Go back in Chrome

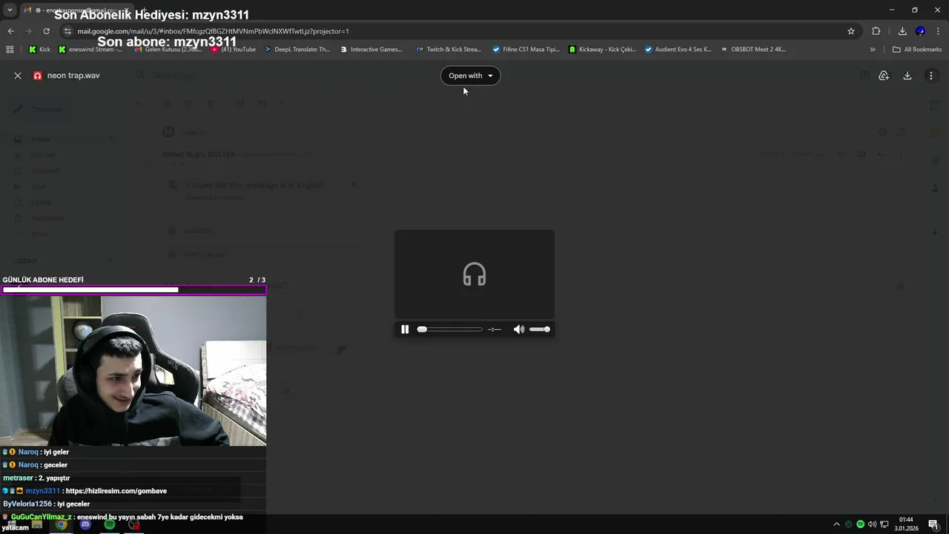(10, 31)
